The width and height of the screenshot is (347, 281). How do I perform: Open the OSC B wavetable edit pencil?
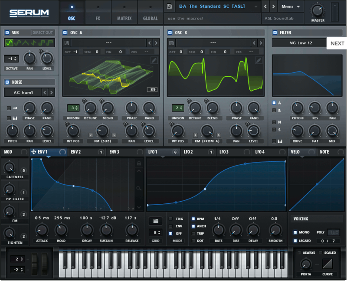coord(259,60)
